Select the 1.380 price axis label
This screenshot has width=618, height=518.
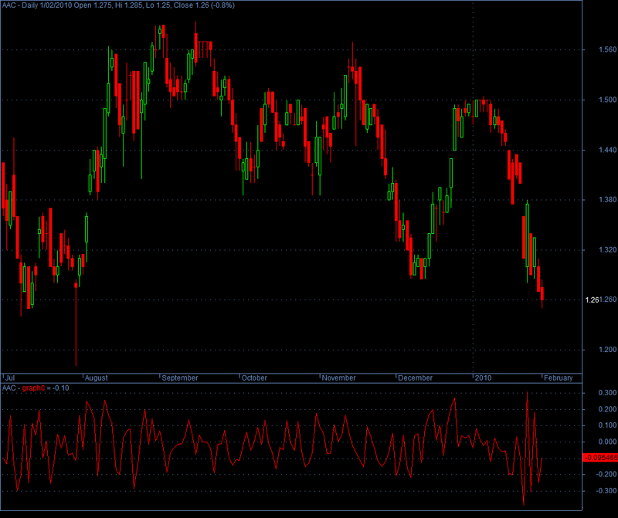click(607, 200)
